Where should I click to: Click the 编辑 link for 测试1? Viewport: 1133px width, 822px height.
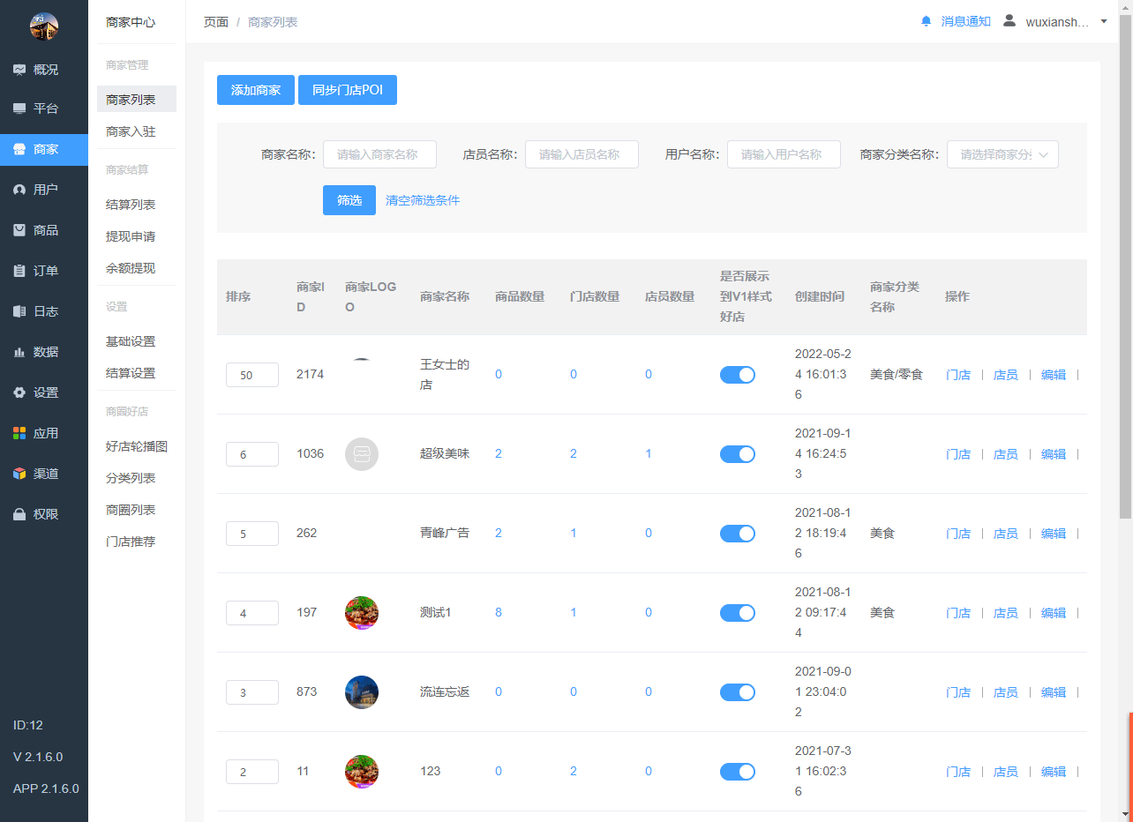[x=1054, y=613]
